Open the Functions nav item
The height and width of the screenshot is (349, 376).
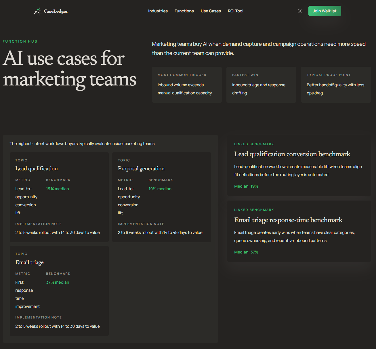[x=184, y=11]
